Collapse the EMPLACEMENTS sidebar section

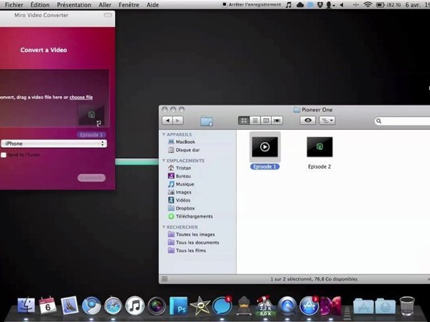(164, 161)
